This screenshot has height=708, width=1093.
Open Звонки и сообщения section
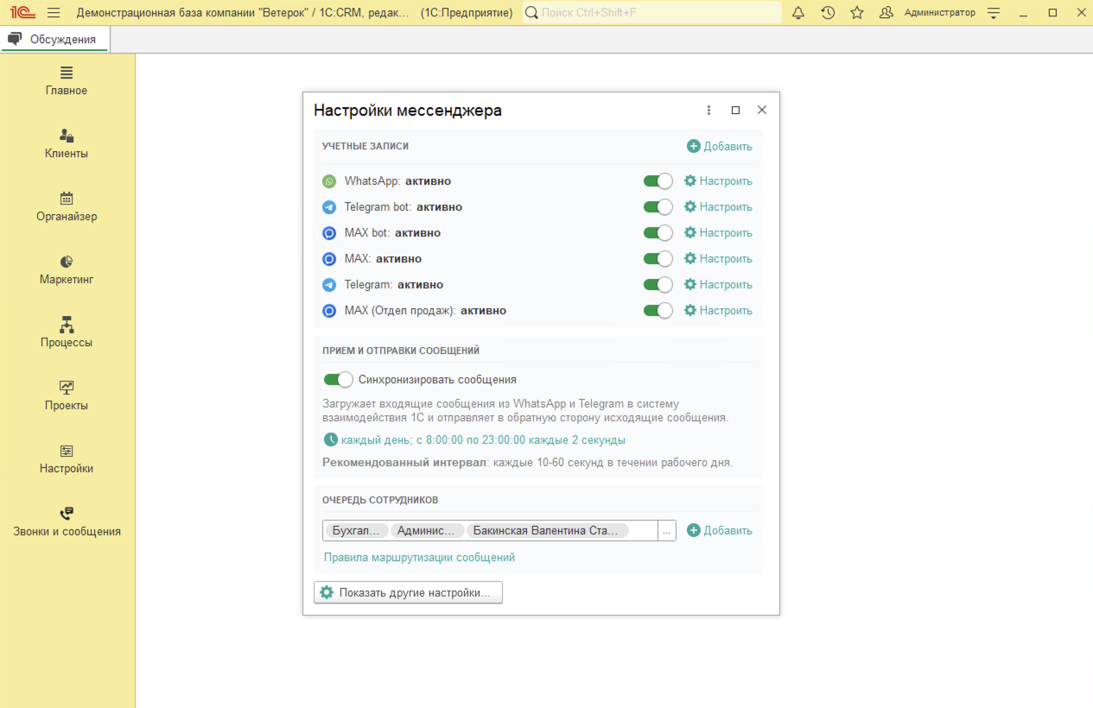click(x=67, y=522)
